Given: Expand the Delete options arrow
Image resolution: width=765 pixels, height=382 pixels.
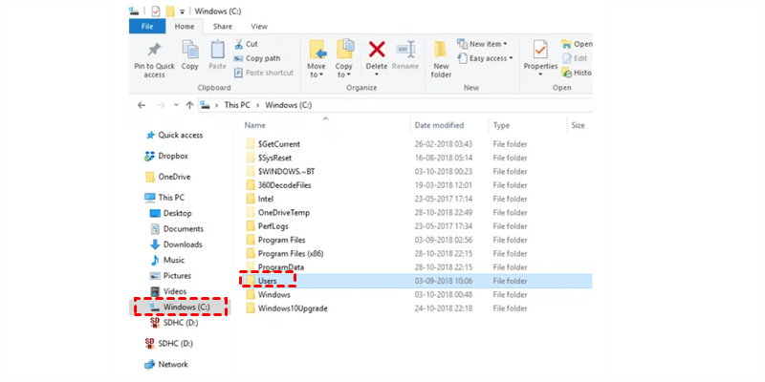Looking at the screenshot, I should pos(377,74).
